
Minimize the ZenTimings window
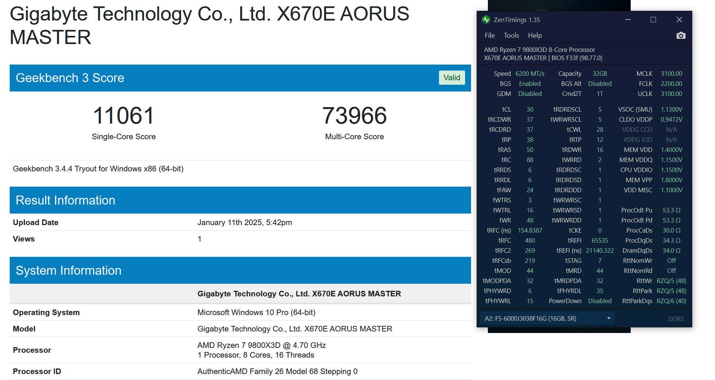coord(628,20)
